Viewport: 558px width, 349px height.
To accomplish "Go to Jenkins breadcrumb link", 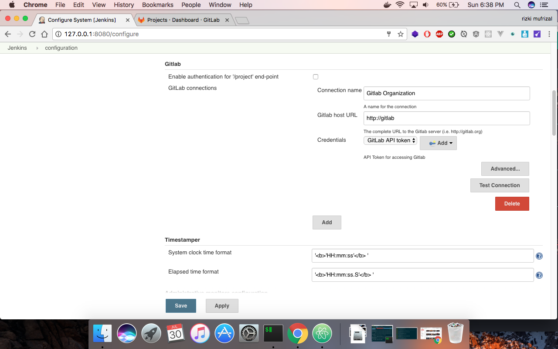I will 17,48.
